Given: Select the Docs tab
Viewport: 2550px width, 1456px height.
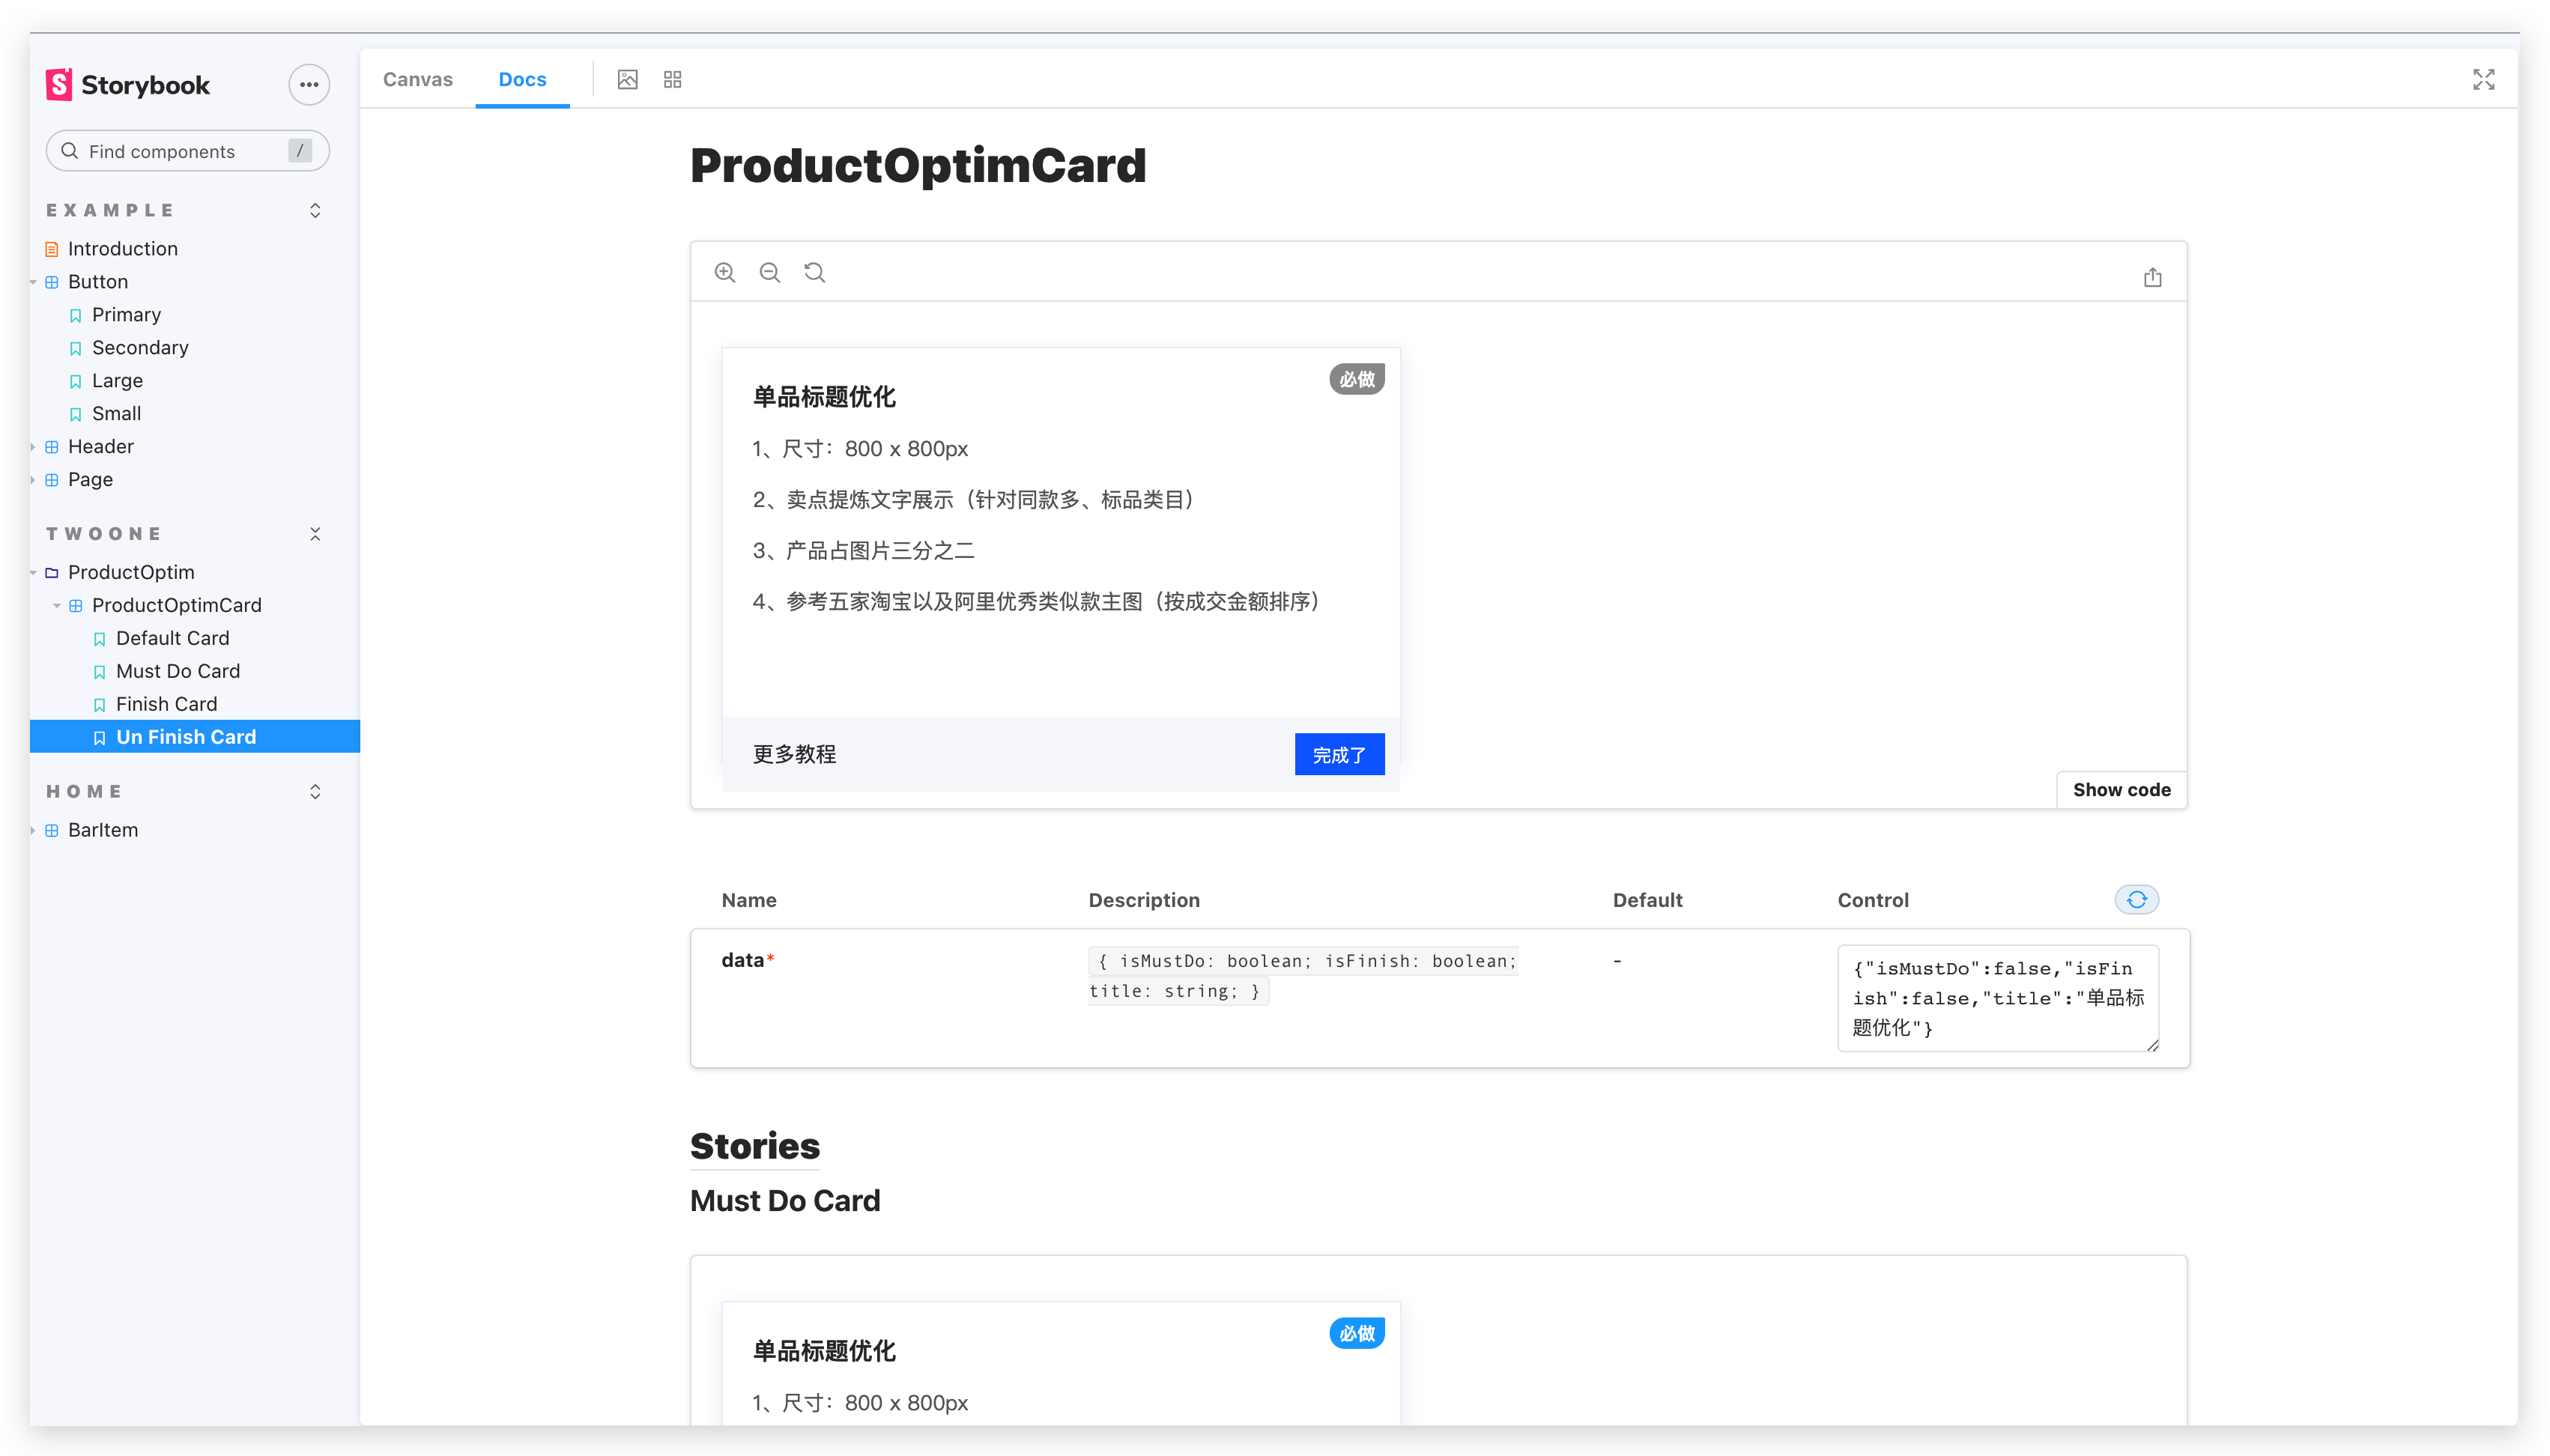Looking at the screenshot, I should [522, 80].
